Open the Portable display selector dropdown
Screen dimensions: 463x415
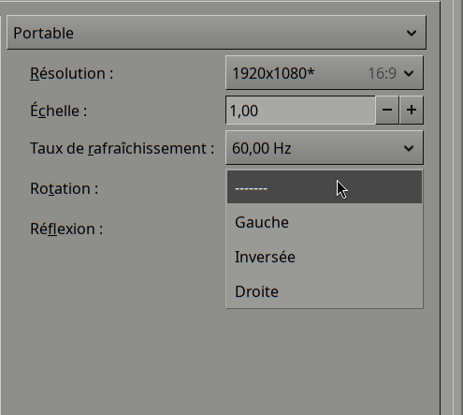216,33
